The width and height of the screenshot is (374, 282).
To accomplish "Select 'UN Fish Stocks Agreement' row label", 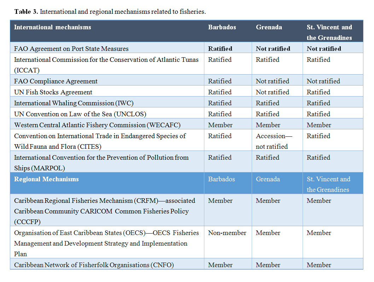I will (x=53, y=92).
